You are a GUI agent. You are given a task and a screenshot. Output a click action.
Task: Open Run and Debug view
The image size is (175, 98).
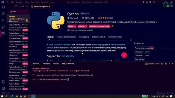pyautogui.click(x=3, y=27)
